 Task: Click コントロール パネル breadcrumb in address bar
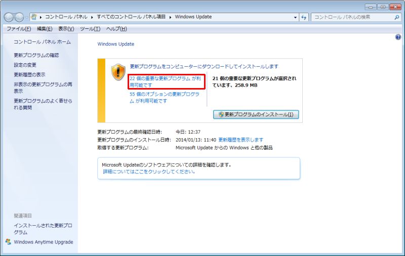point(66,17)
